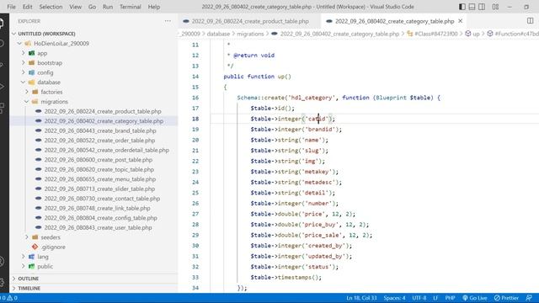Open the Selection menu

(x=51, y=7)
